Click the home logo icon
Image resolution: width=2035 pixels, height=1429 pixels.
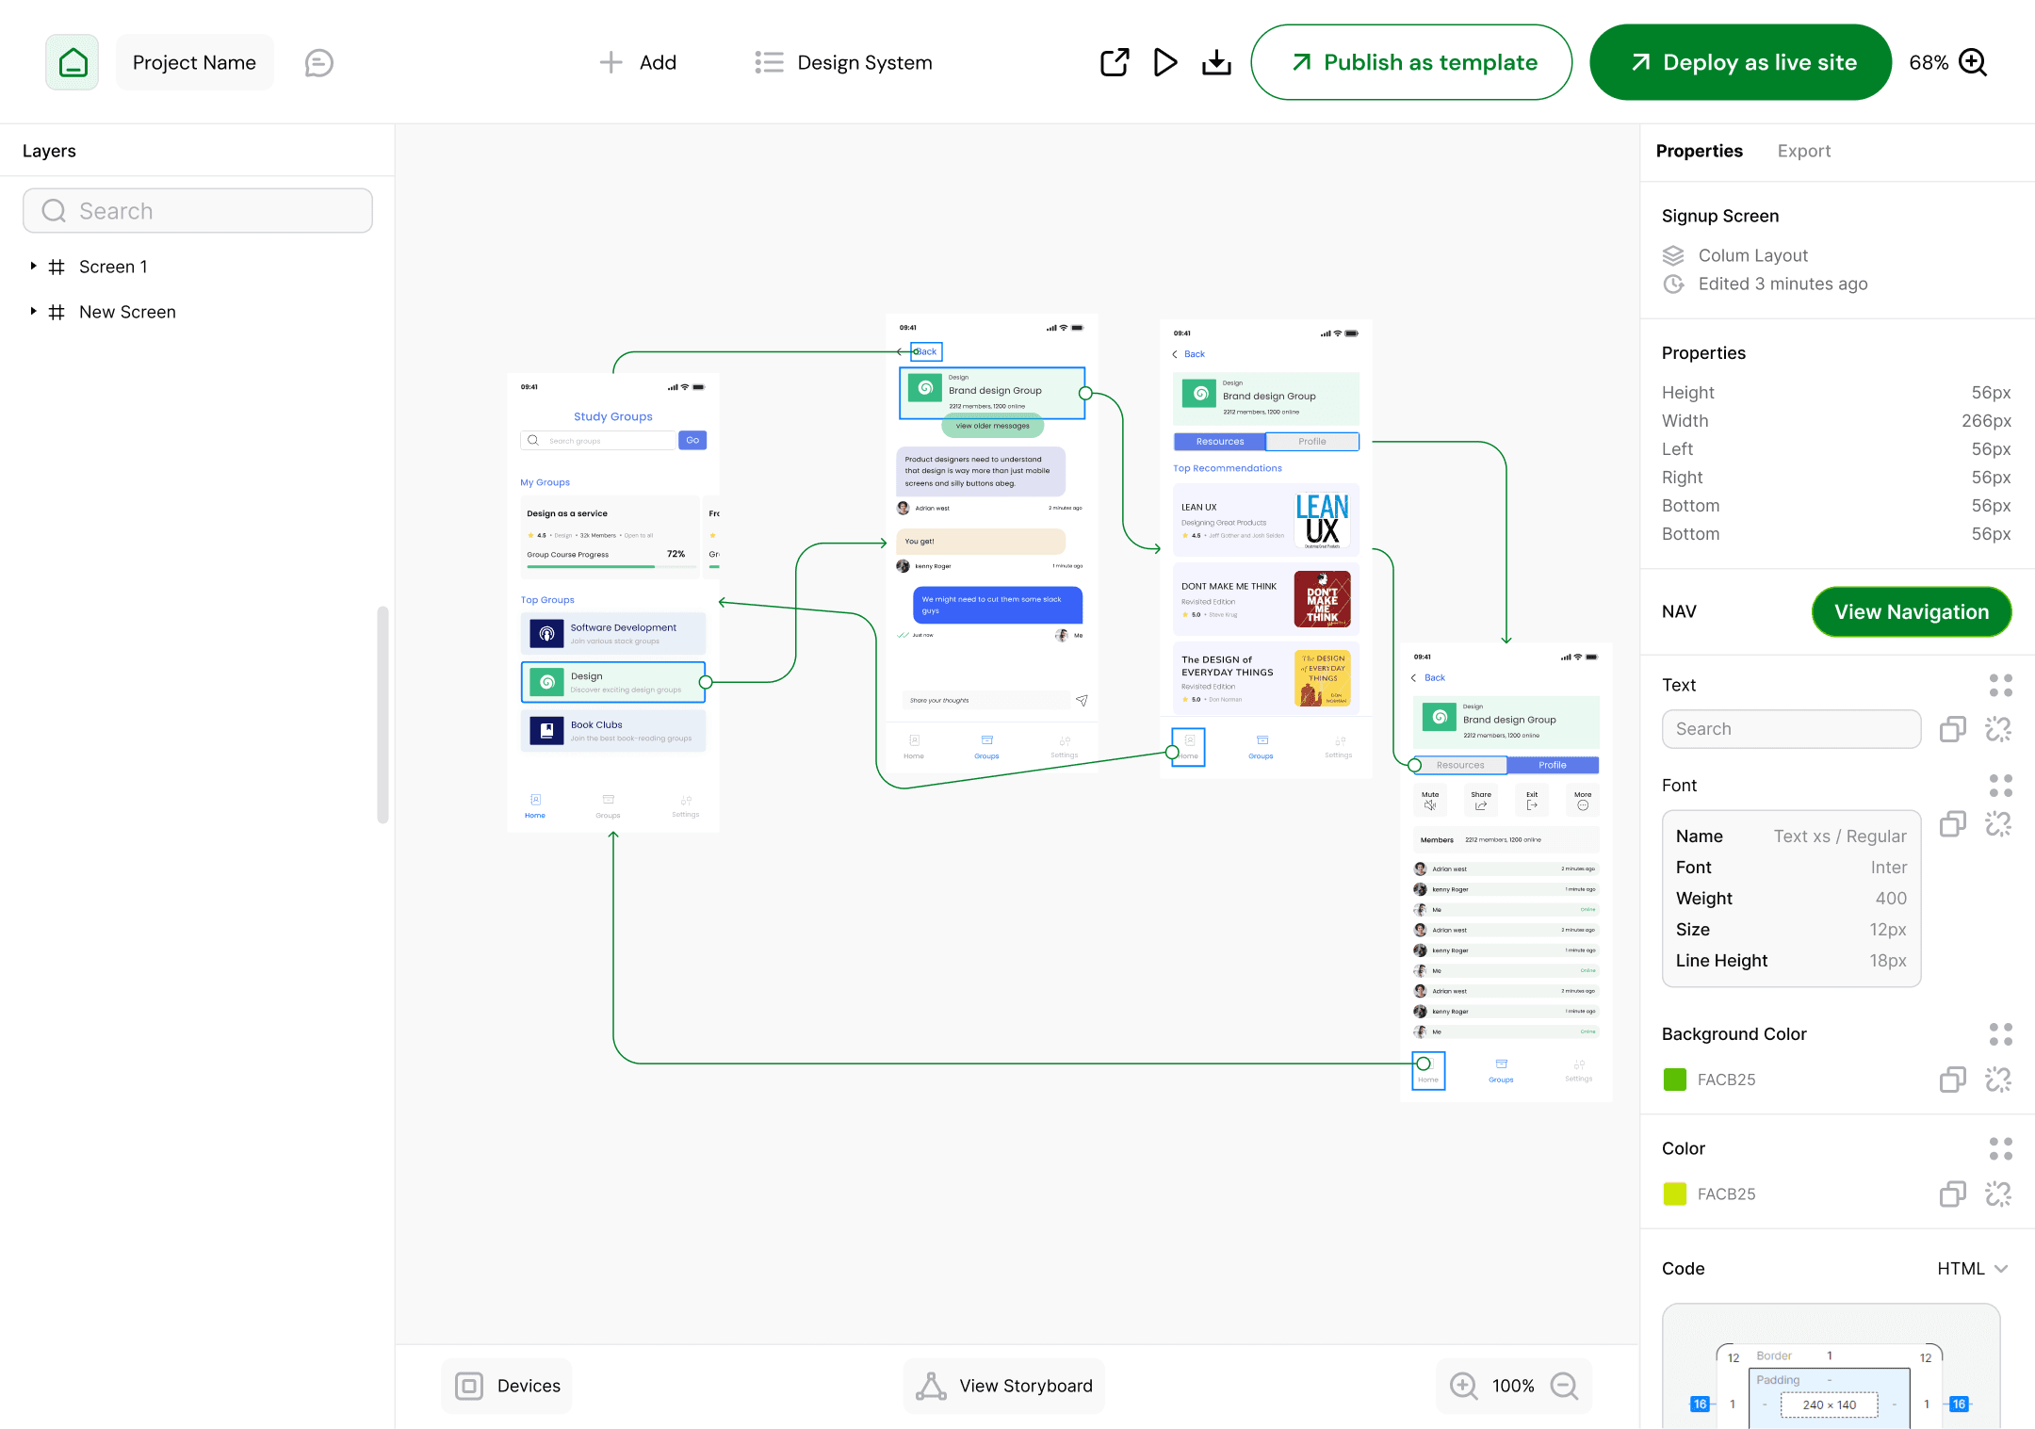(73, 62)
